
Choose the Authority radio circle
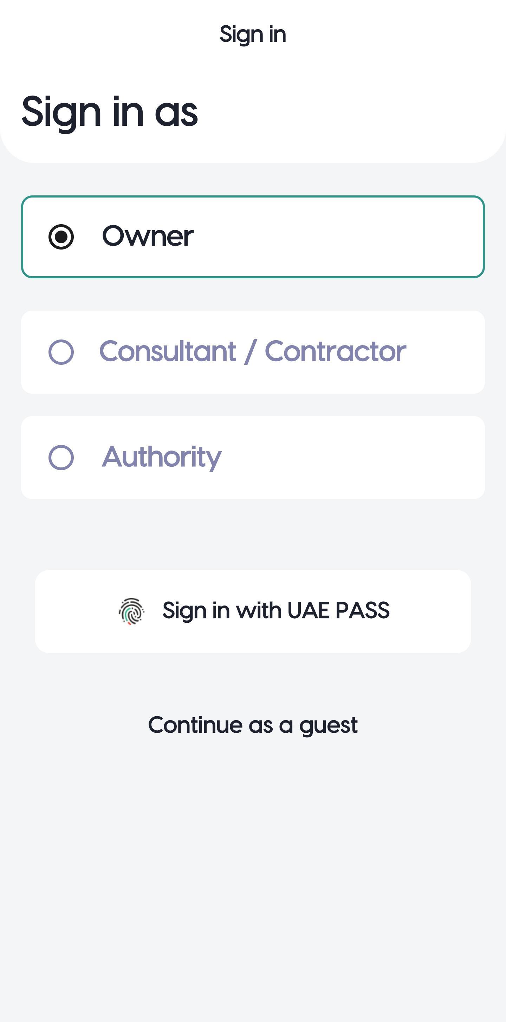pyautogui.click(x=61, y=458)
